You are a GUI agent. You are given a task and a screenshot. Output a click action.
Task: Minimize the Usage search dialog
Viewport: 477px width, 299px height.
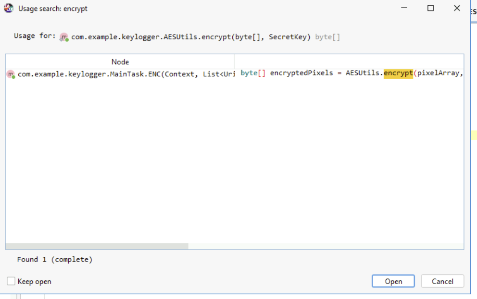pos(404,8)
